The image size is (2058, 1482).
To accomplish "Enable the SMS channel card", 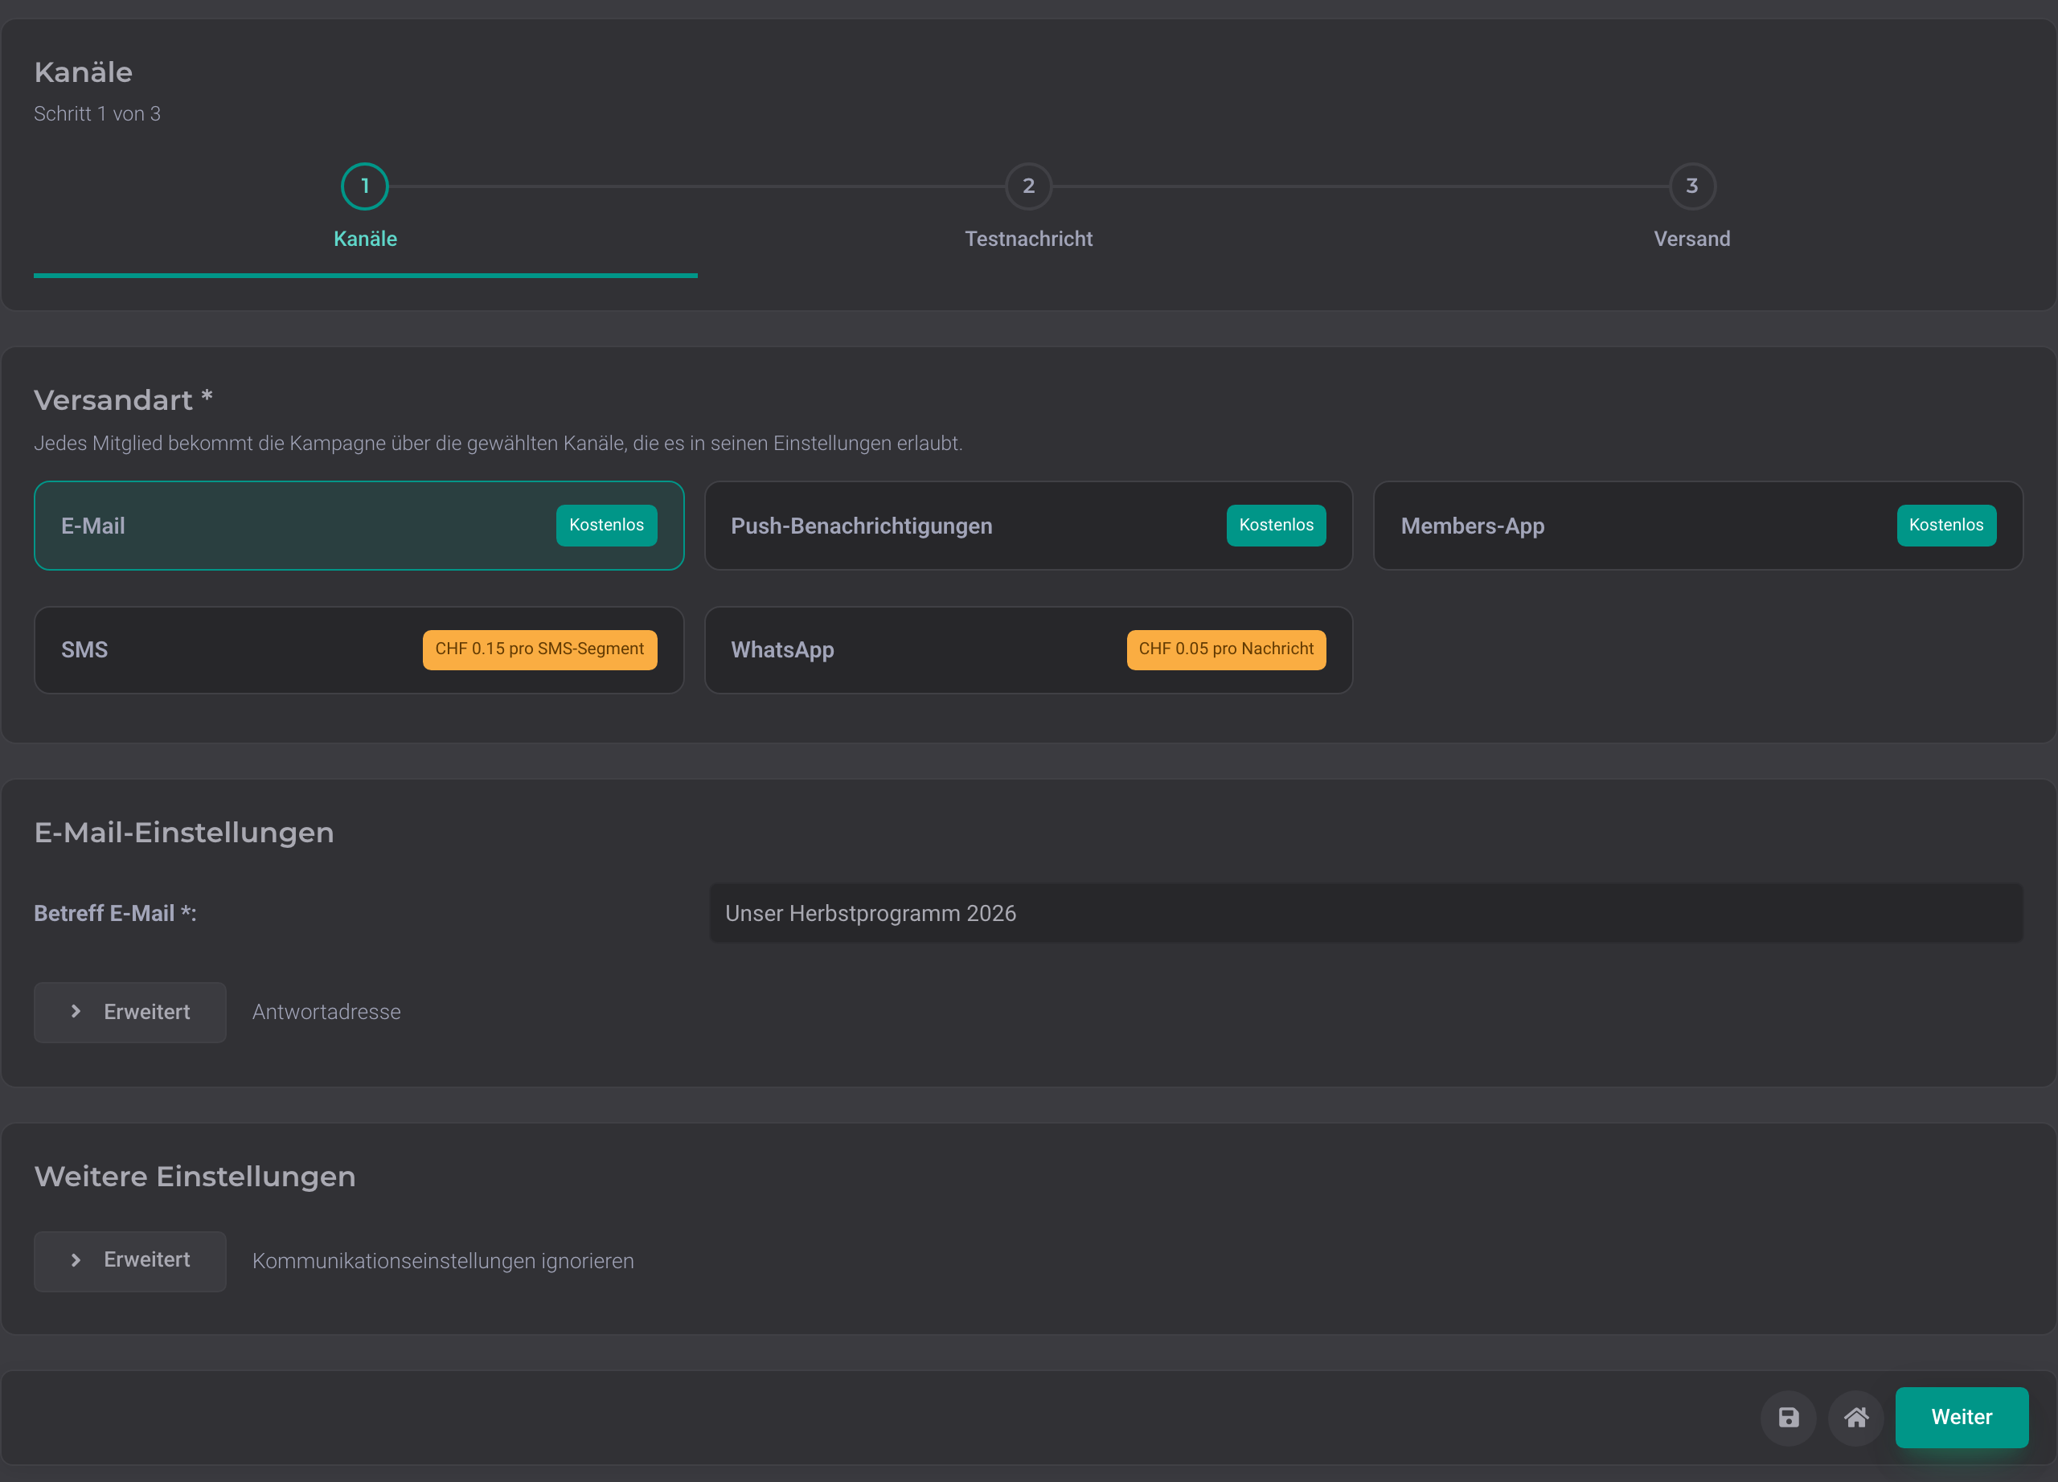I will point(359,649).
